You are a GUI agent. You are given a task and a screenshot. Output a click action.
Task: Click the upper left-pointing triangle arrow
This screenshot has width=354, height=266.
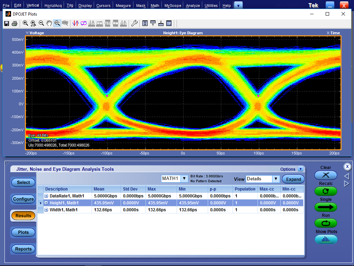[x=346, y=176]
